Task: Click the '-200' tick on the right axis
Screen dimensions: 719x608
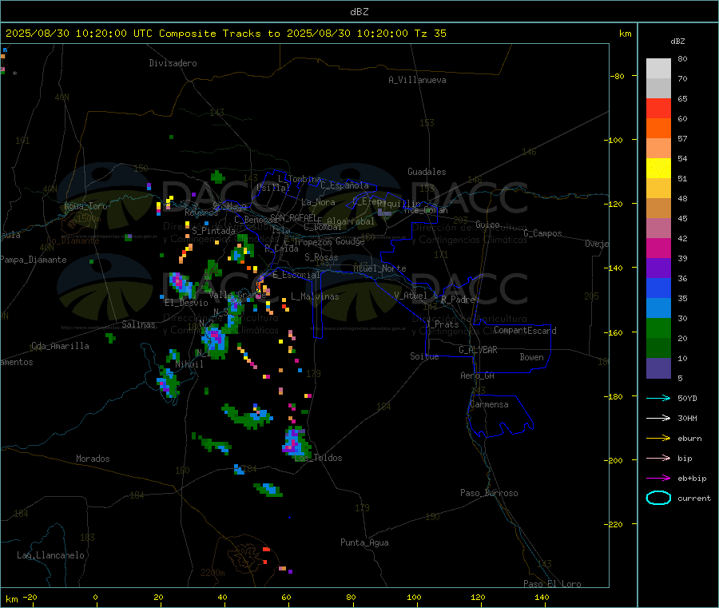Action: 615,460
